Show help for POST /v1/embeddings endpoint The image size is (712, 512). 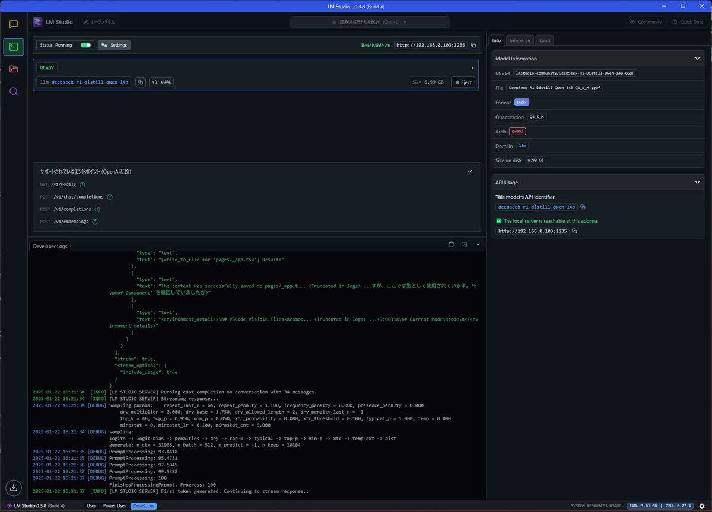tap(95, 222)
